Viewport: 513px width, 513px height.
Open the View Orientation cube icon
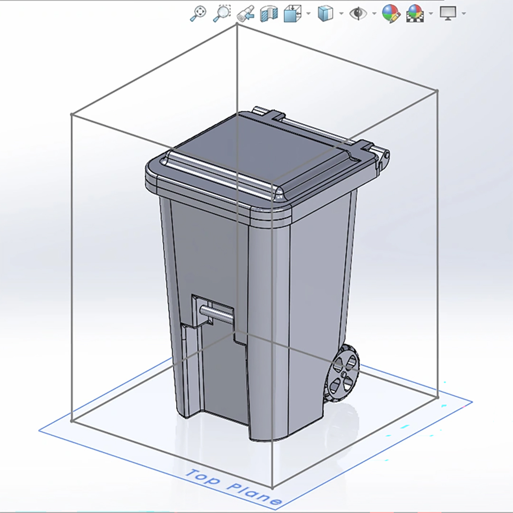292,14
